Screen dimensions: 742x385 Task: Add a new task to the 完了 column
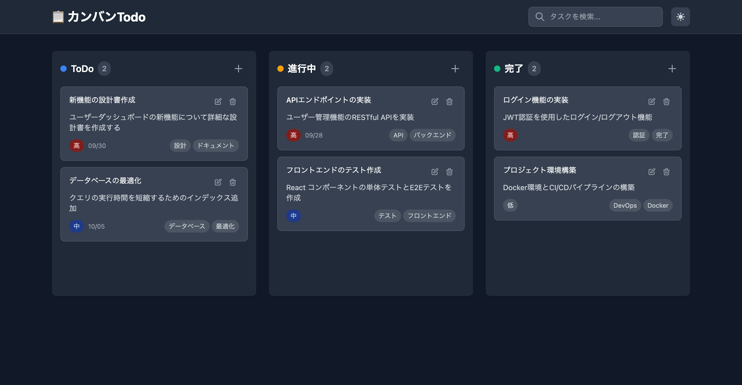tap(672, 68)
